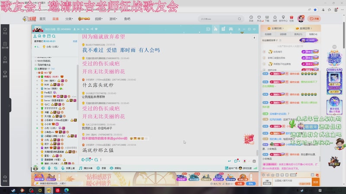Click the speaker volume icon in bottom toolbar
Viewport: 346px width, 194px height.
(x=43, y=168)
